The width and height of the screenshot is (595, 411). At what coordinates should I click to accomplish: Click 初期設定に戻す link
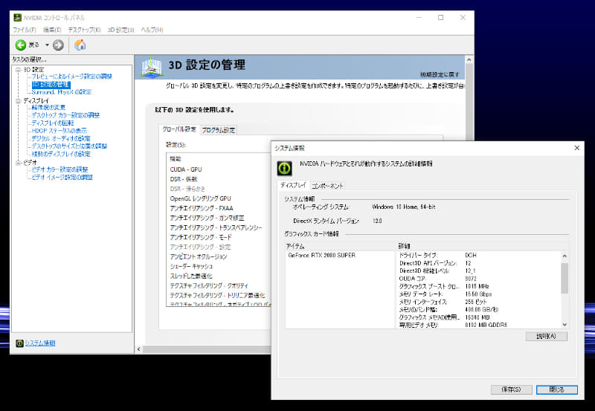(x=440, y=74)
